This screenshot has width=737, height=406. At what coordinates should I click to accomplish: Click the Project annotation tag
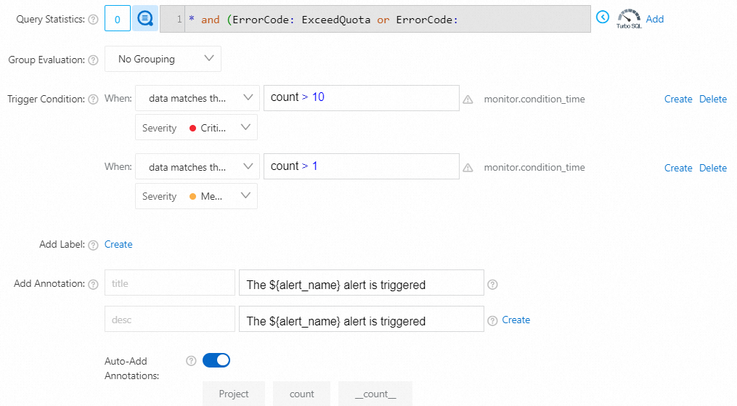tap(234, 394)
